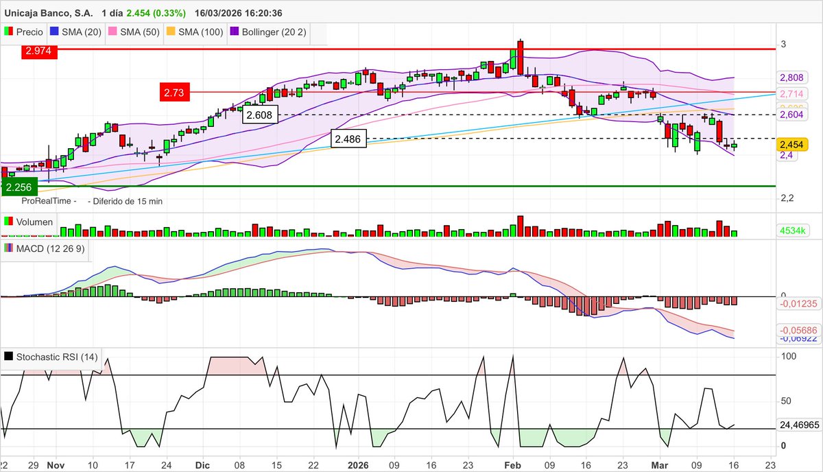Click the 100 level on Stochastic axis
823x472 pixels.
tap(787, 357)
